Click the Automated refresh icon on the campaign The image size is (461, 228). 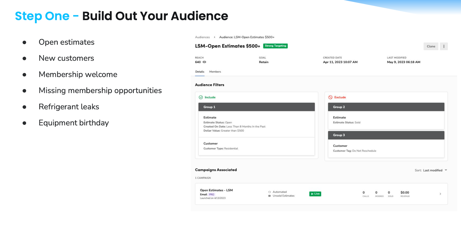point(269,192)
